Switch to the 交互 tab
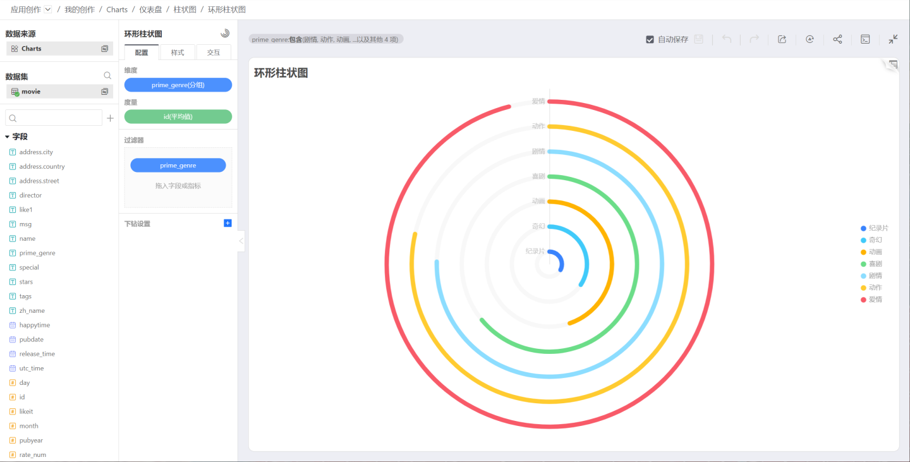 [214, 52]
